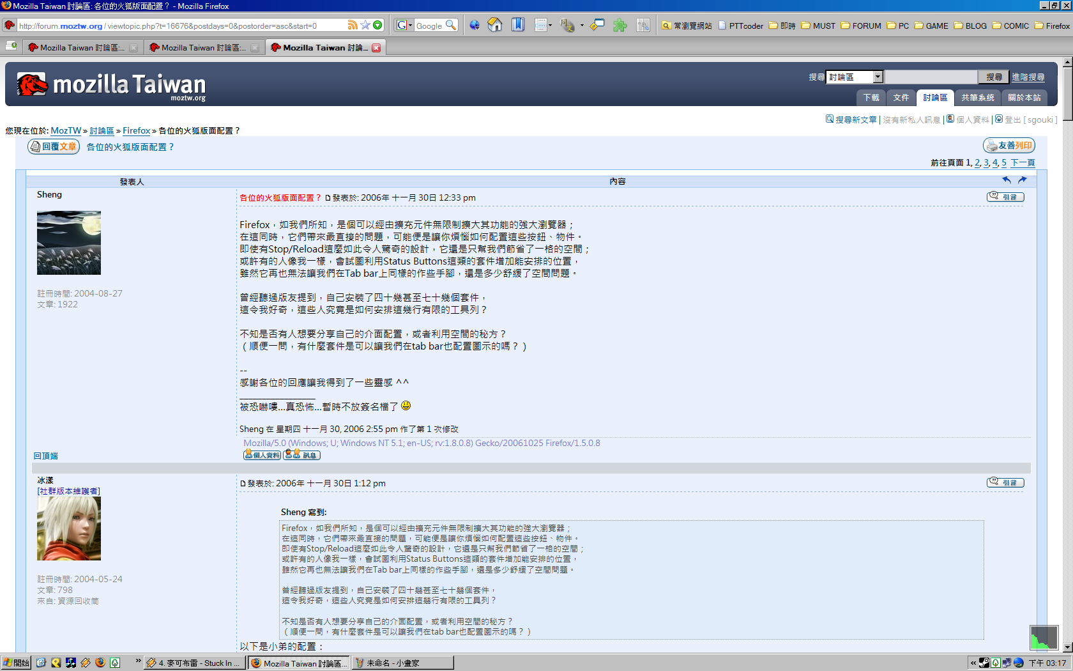Go to the Home page
1073x671 pixels.
point(495,26)
